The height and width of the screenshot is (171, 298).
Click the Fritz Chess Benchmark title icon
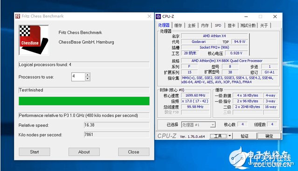(x=18, y=16)
